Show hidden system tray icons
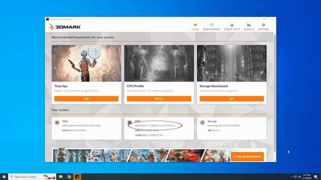The image size is (321, 180). pyautogui.click(x=291, y=176)
